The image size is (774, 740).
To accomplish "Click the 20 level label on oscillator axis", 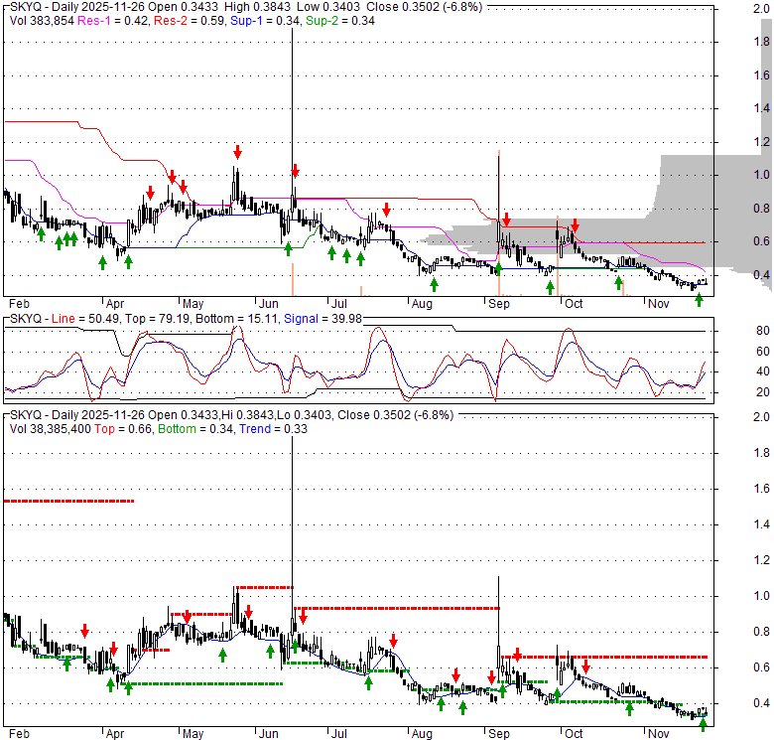I will 763,392.
